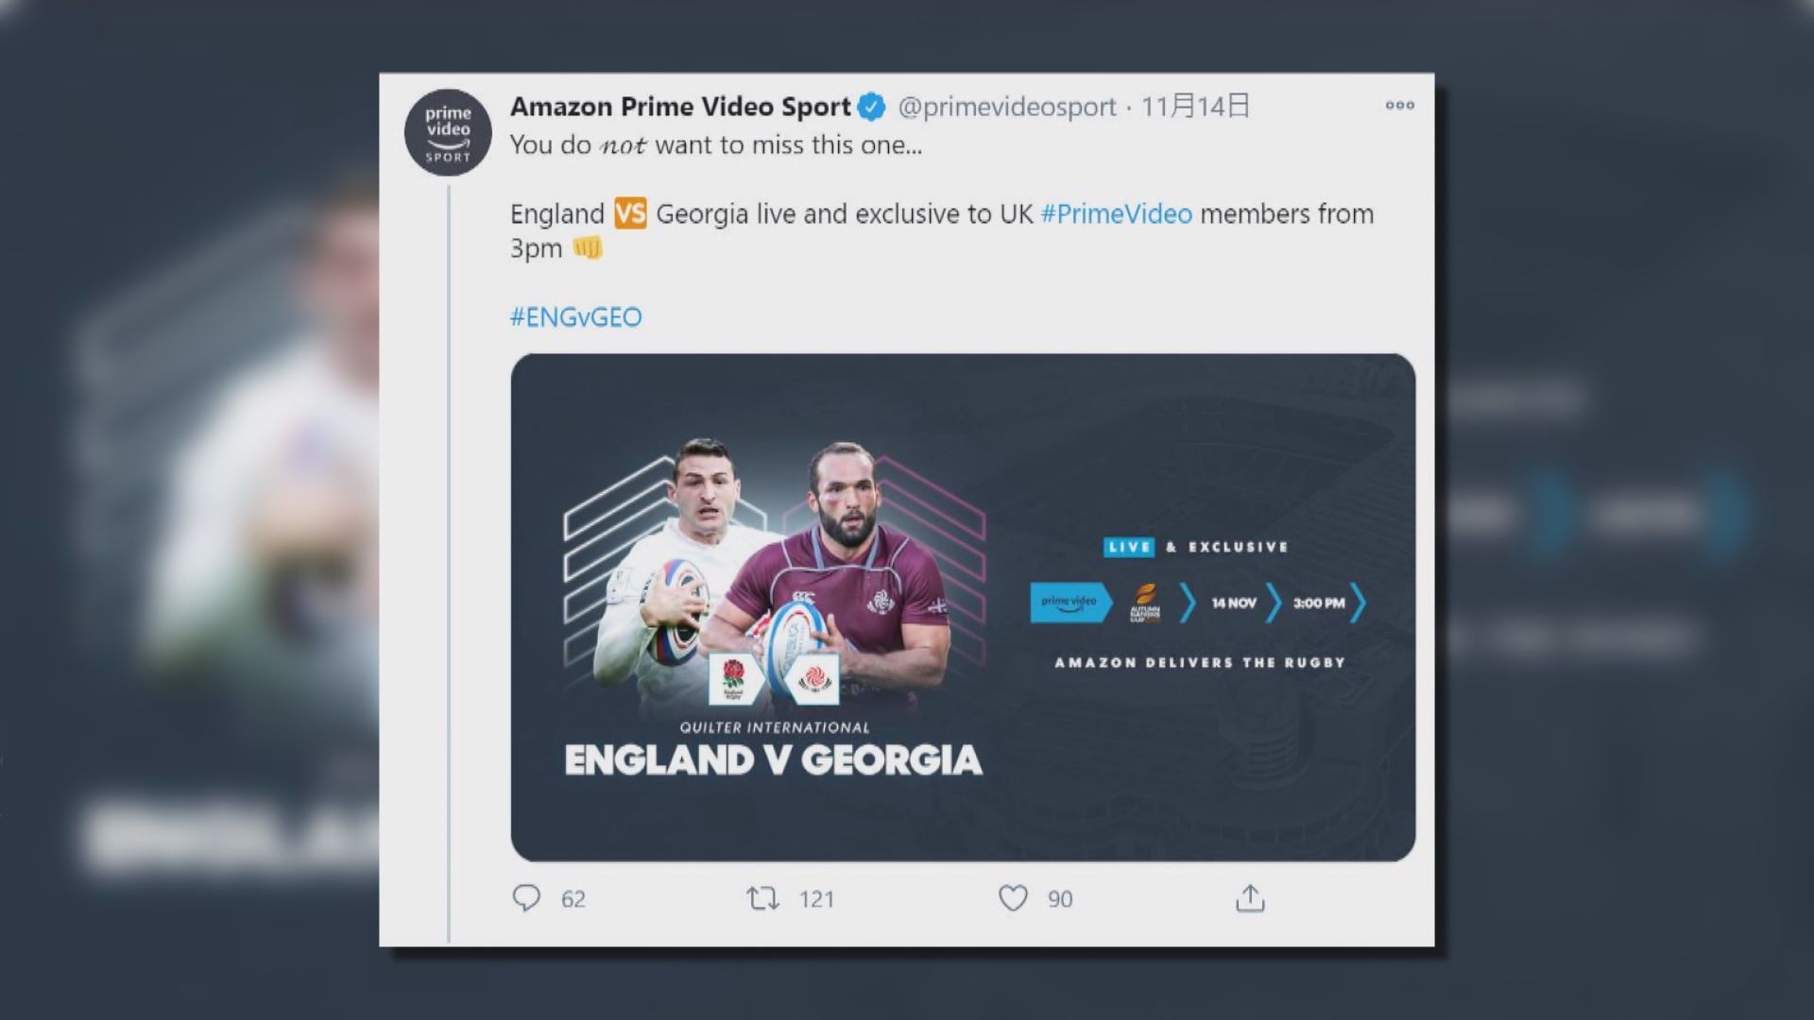Click the blue prime video logo in banner
The image size is (1814, 1020).
coord(1070,603)
